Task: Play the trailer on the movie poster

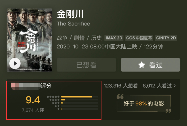Action: pos(15,64)
